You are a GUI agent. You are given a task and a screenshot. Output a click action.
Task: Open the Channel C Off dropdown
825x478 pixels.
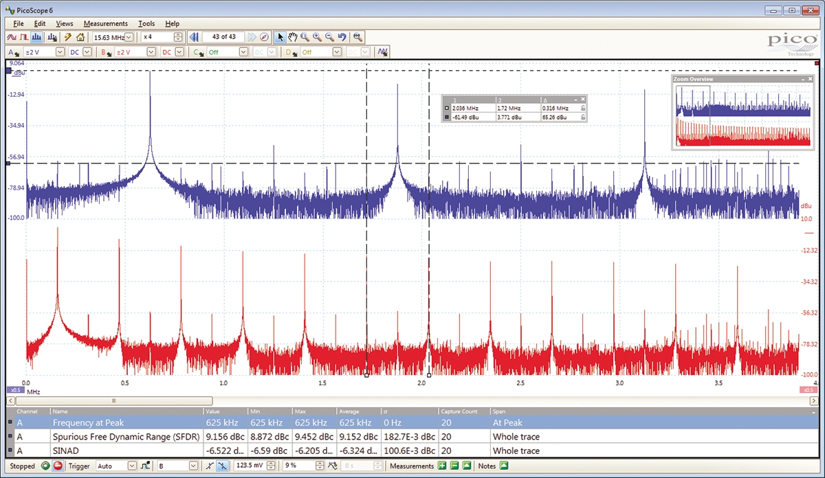click(x=244, y=52)
